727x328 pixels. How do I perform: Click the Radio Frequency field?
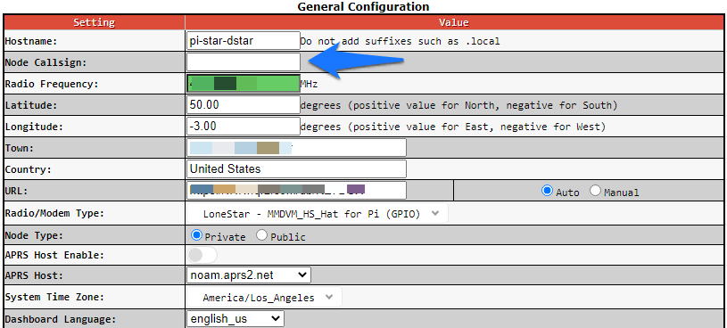[x=243, y=84]
